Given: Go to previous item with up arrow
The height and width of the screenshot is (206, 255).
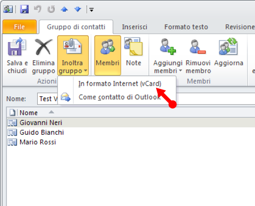Looking at the screenshot, I should point(64,9).
